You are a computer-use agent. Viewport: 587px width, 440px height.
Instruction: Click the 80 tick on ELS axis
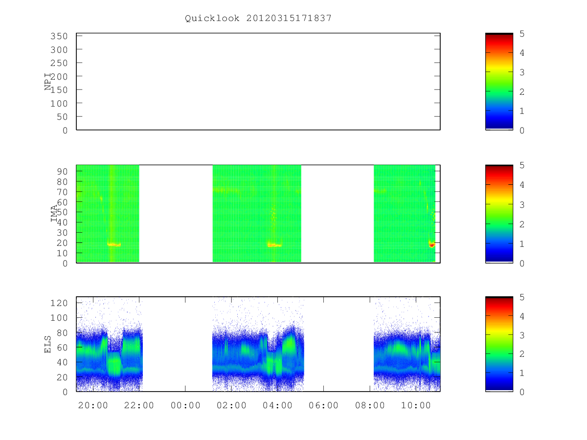[x=62, y=332]
